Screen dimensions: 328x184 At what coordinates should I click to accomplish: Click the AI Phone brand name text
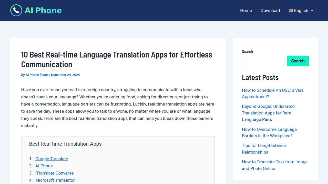pyautogui.click(x=43, y=10)
